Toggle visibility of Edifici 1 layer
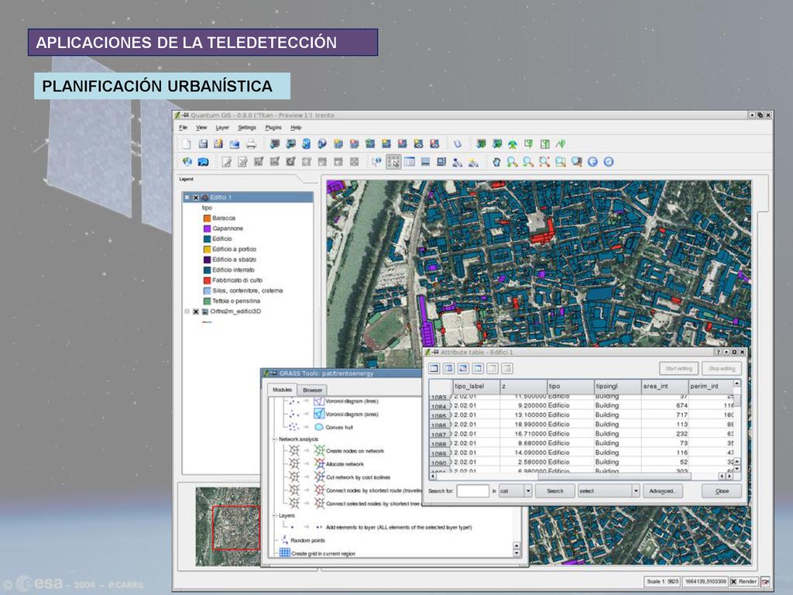The width and height of the screenshot is (793, 595). point(196,198)
